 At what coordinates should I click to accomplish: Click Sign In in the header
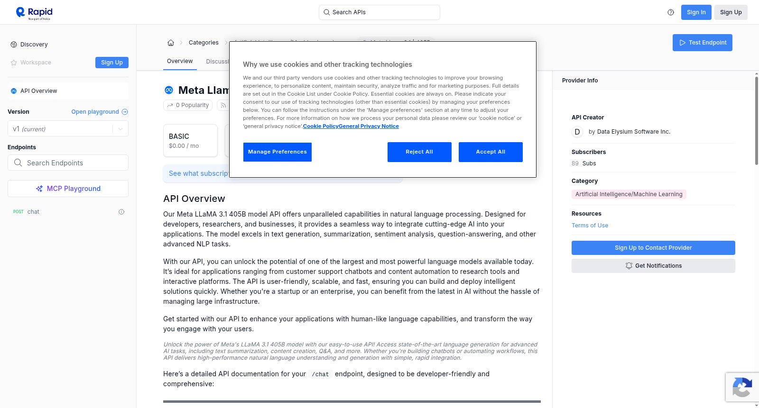pos(696,12)
